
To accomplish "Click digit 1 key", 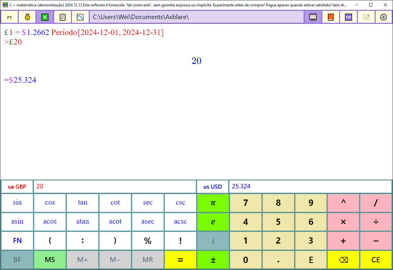I will (246, 241).
